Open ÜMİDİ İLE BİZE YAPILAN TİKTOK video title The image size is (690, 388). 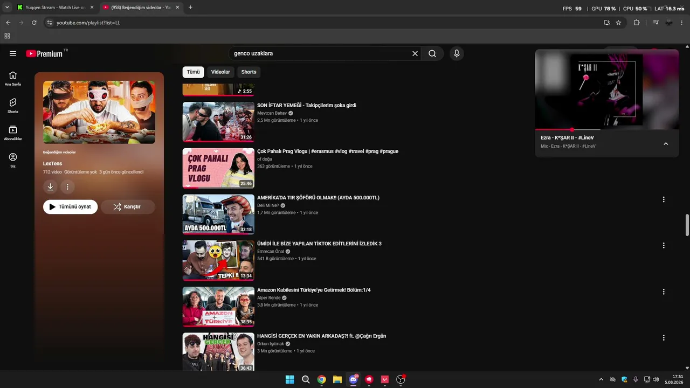point(319,244)
